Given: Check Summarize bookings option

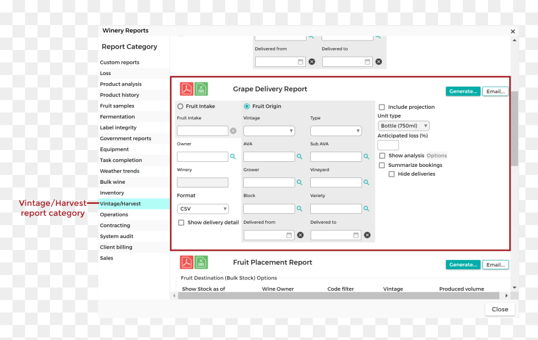Looking at the screenshot, I should click(x=382, y=165).
